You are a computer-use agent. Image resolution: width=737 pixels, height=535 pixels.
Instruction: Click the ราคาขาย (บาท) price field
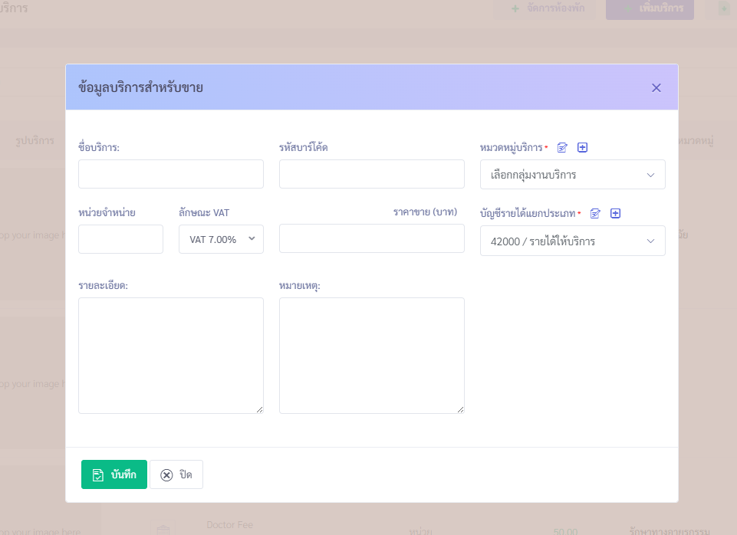[372, 238]
